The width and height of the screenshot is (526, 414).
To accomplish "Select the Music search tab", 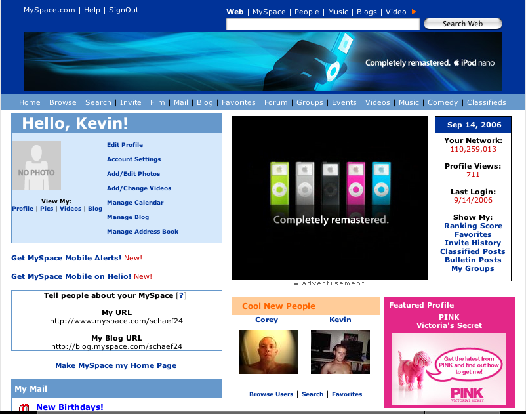I will pos(338,12).
